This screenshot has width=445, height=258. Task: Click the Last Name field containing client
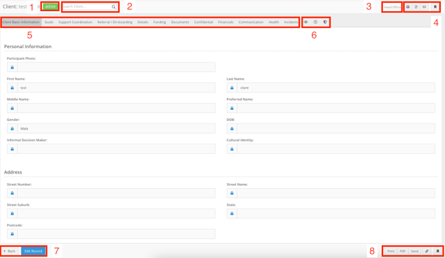(336, 88)
